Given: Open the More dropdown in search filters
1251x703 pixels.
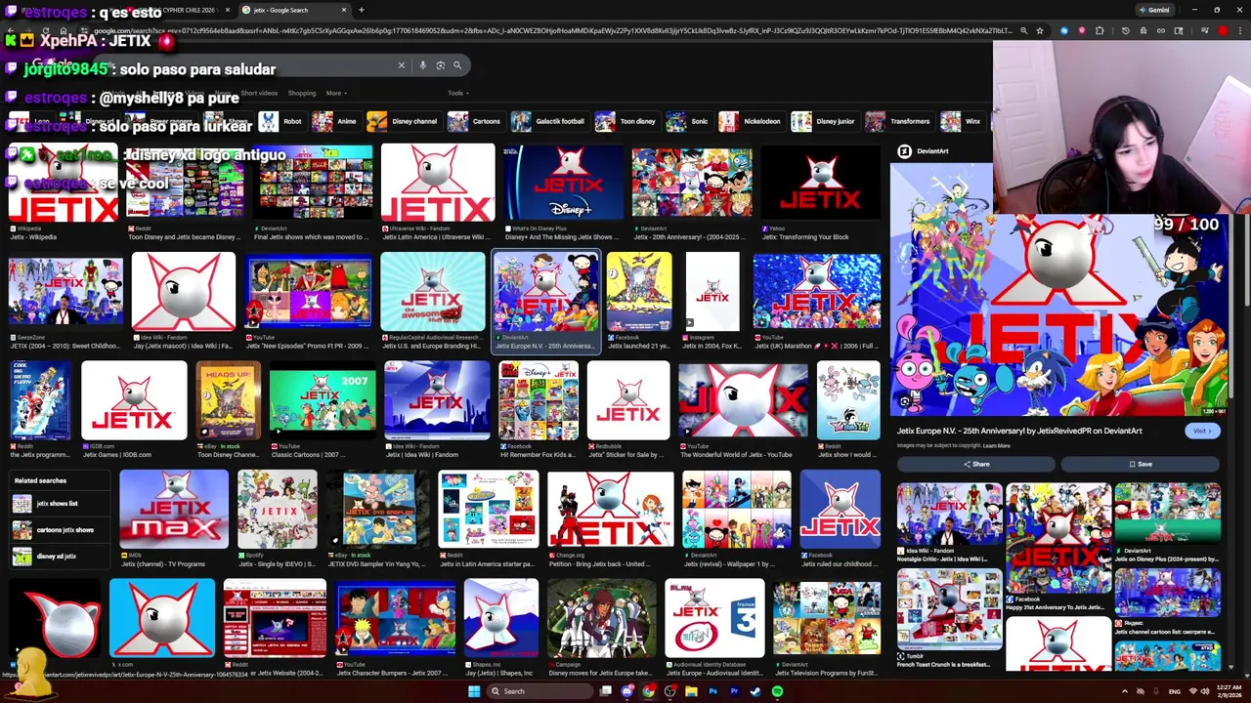Looking at the screenshot, I should [x=335, y=94].
